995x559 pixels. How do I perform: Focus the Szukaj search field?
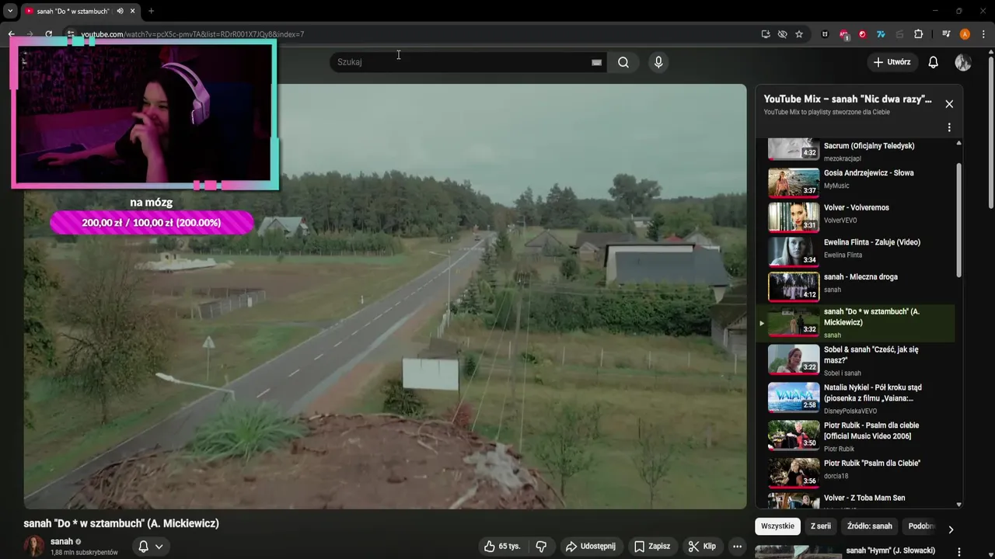[x=460, y=62]
